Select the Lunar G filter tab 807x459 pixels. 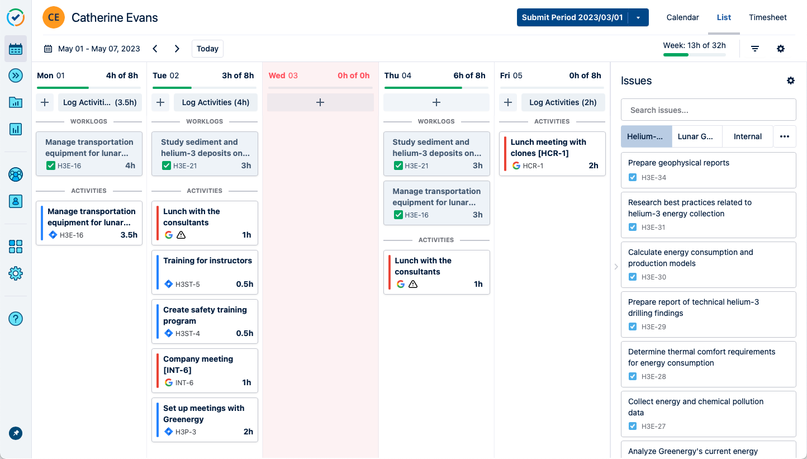696,136
